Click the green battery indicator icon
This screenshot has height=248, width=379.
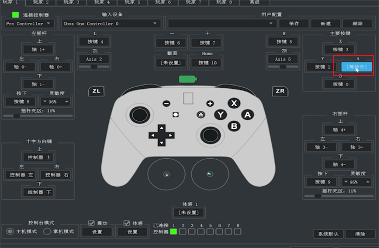[187, 79]
